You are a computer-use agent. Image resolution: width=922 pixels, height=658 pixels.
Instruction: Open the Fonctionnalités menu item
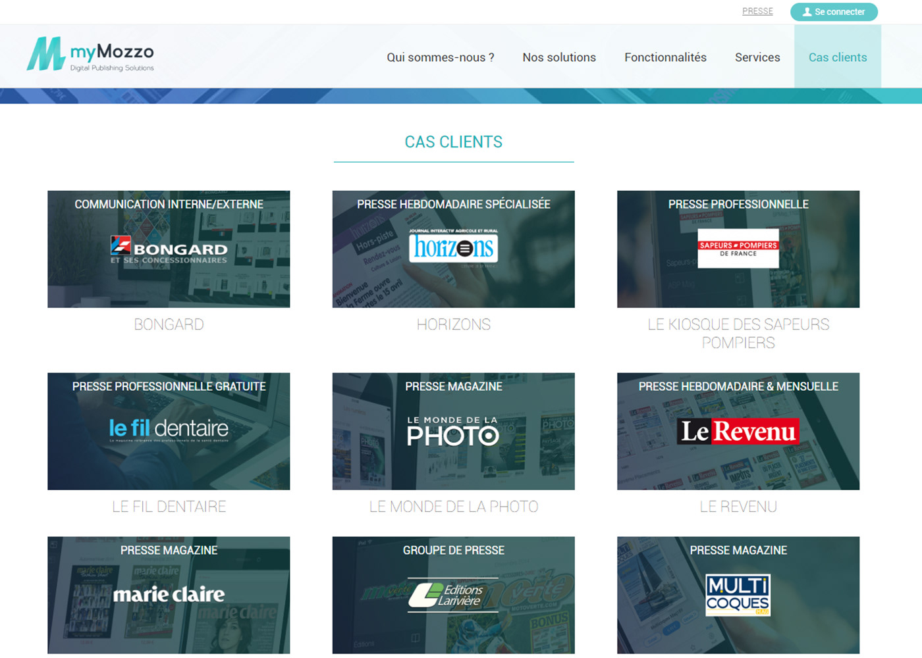point(665,57)
